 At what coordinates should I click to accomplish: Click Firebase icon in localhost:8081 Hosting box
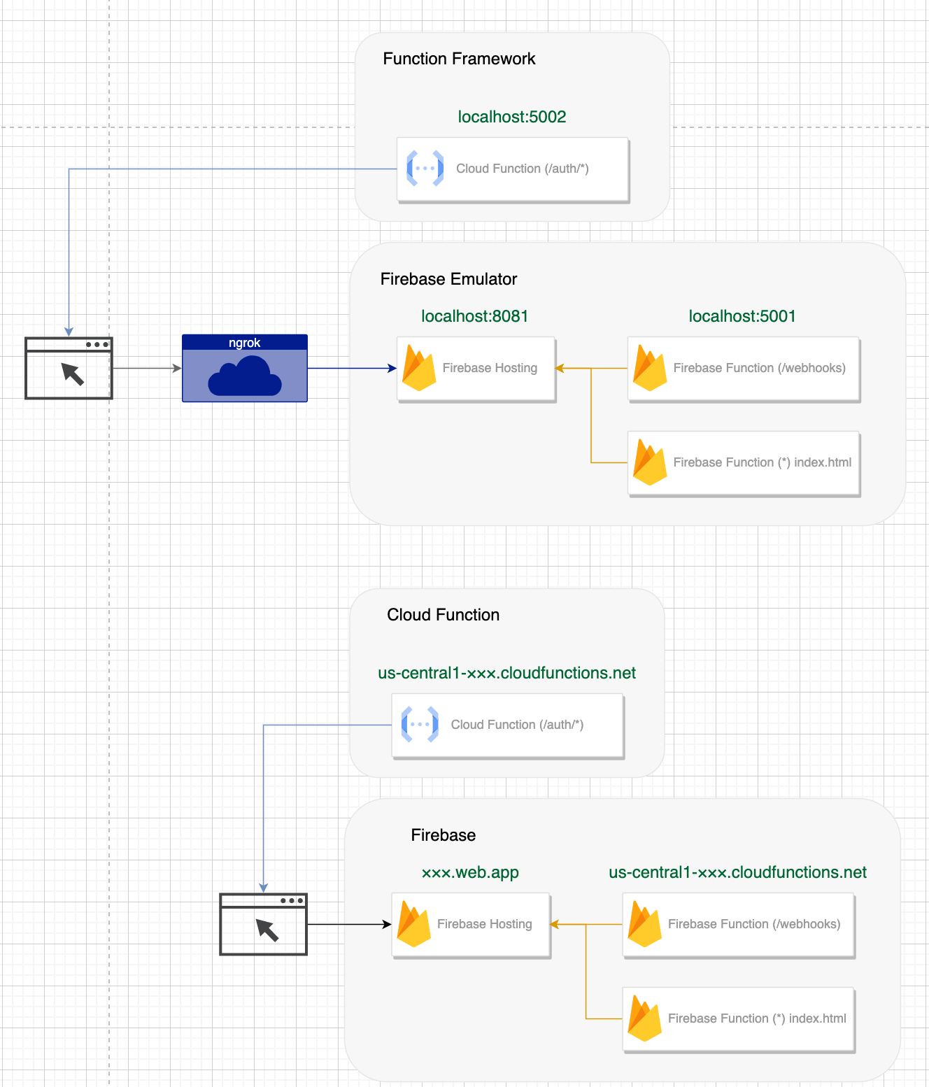point(419,368)
